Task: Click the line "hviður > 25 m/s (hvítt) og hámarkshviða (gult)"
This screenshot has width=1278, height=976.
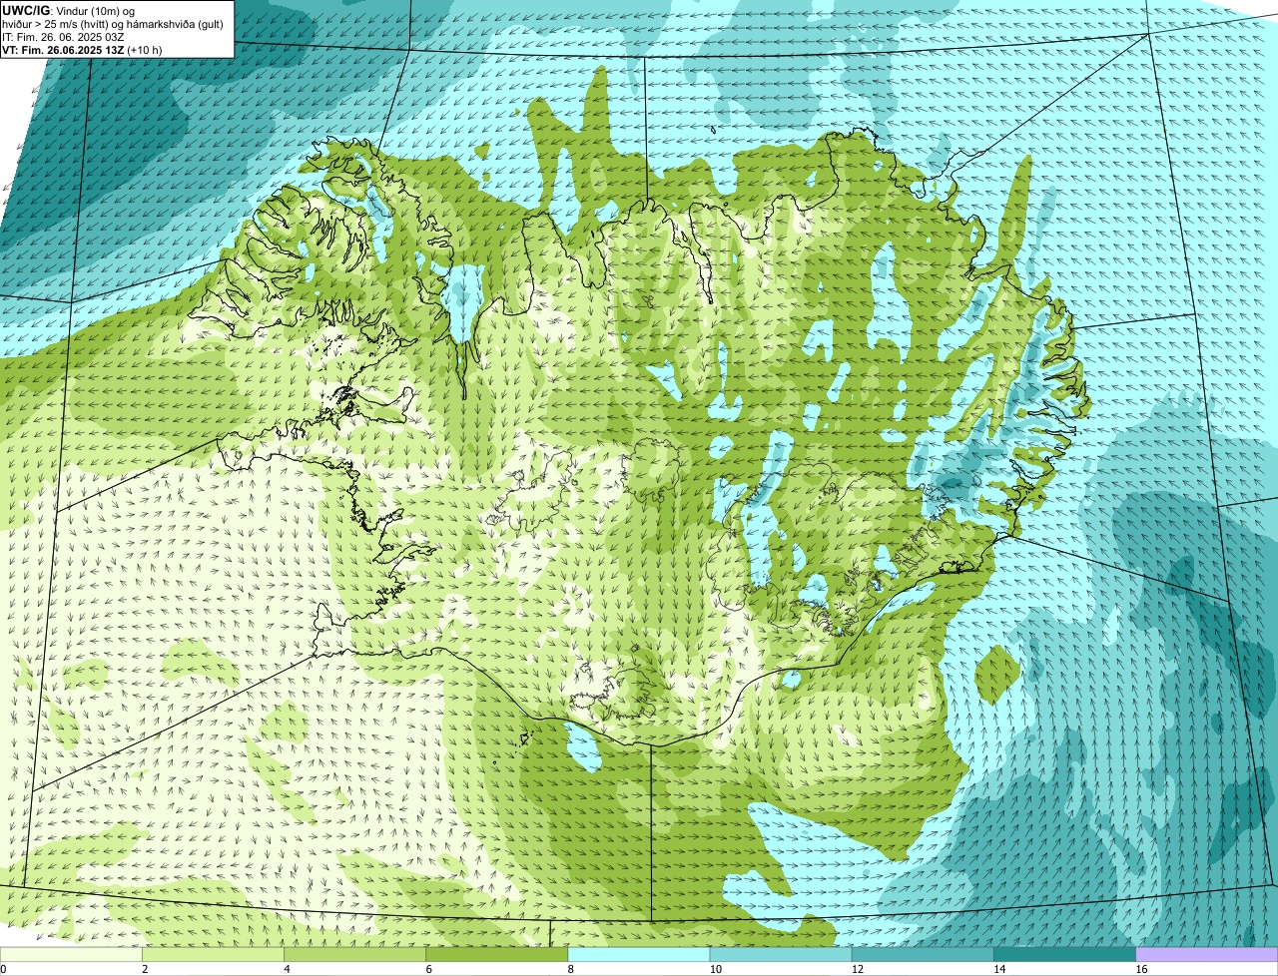Action: tap(113, 23)
